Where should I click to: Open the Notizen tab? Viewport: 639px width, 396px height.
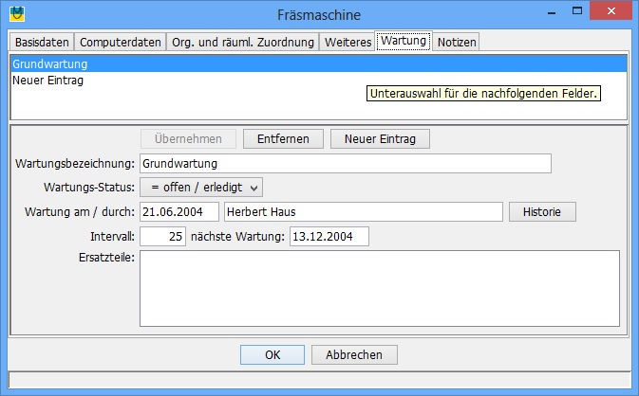[457, 42]
